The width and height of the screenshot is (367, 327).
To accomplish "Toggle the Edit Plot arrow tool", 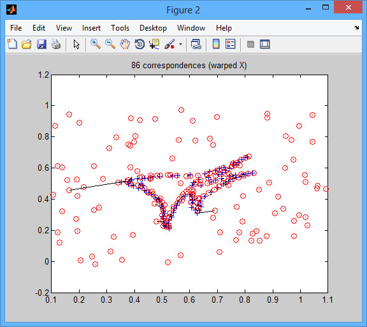I will [76, 44].
